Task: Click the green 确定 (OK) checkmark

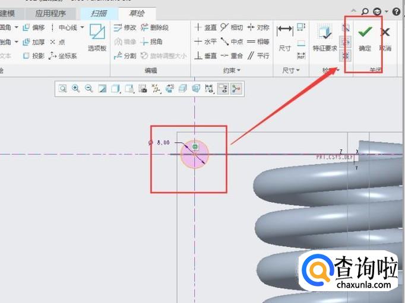Action: tap(365, 34)
